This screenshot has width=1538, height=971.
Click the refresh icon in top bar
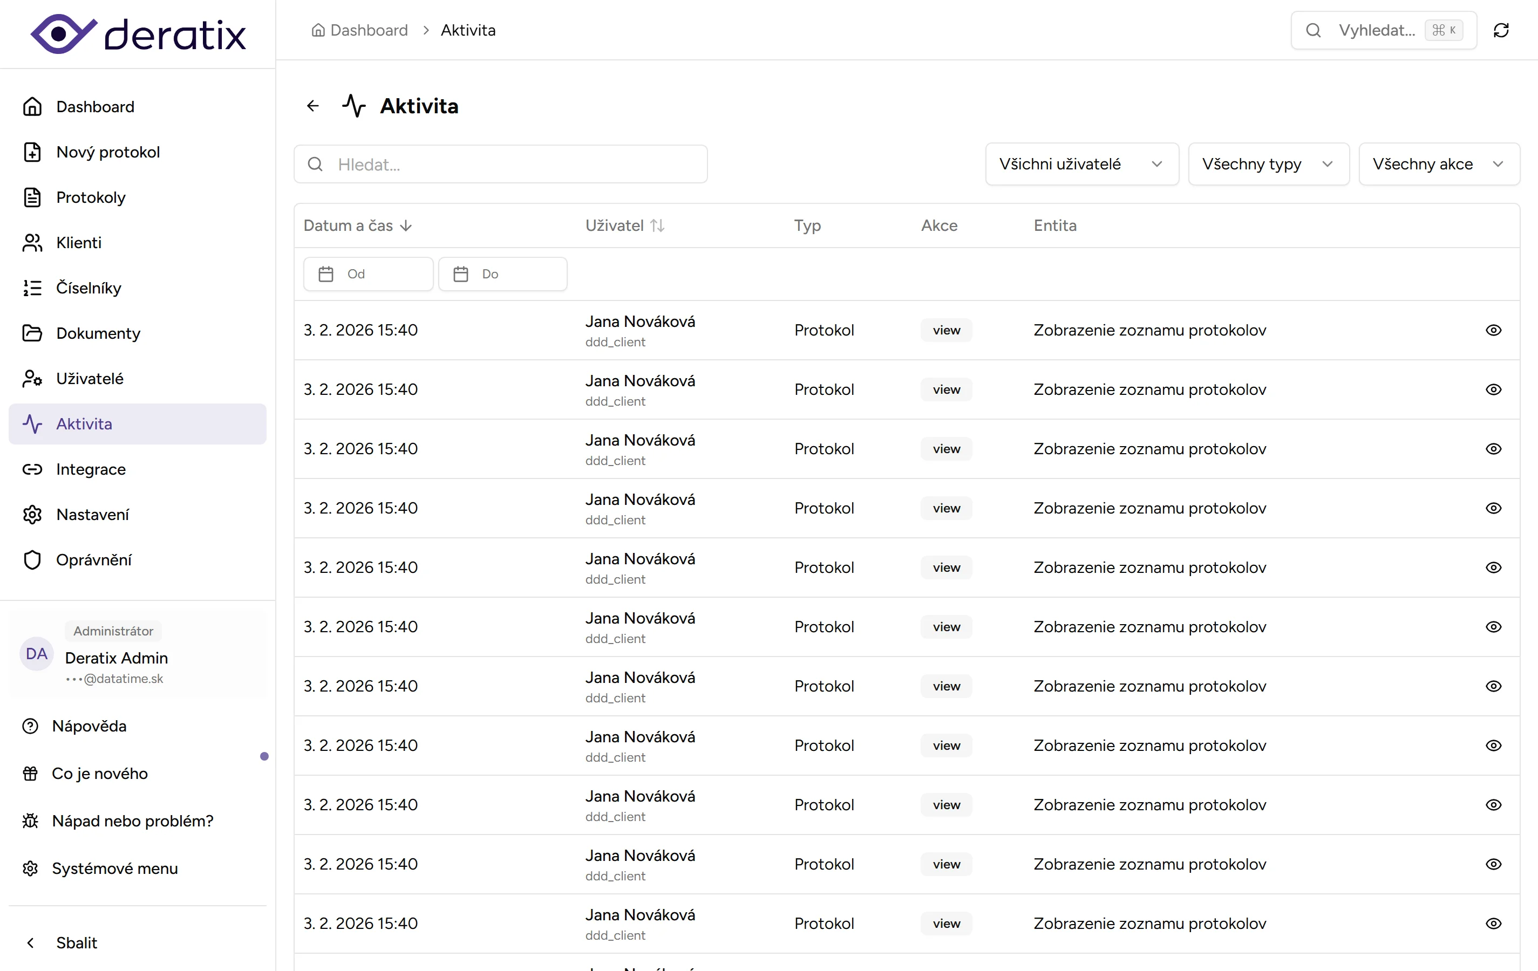pyautogui.click(x=1501, y=30)
